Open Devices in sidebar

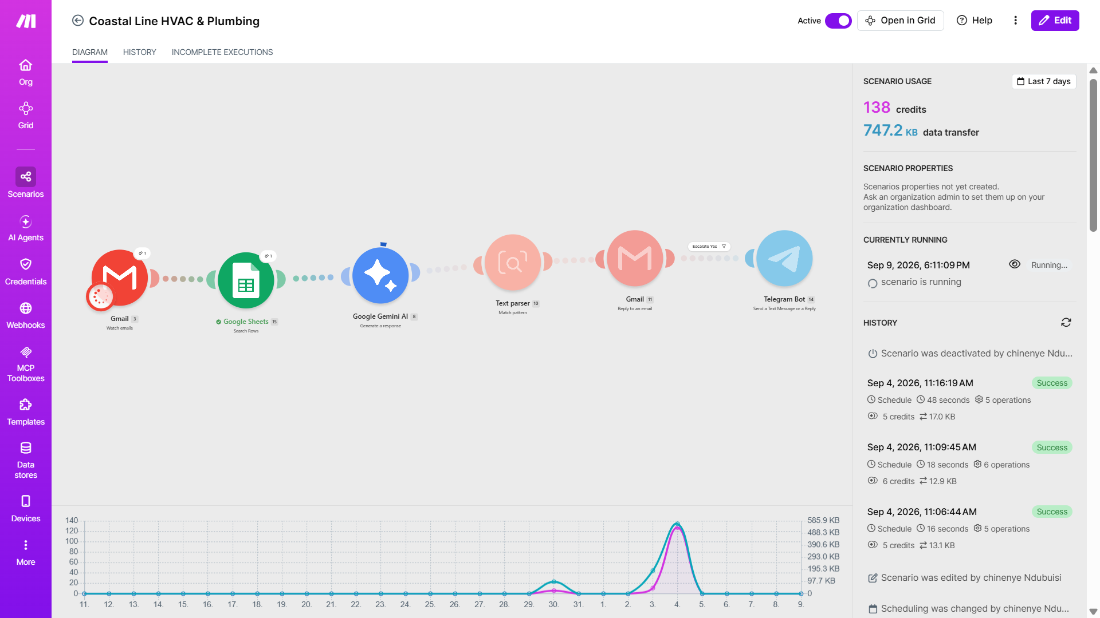click(x=25, y=509)
